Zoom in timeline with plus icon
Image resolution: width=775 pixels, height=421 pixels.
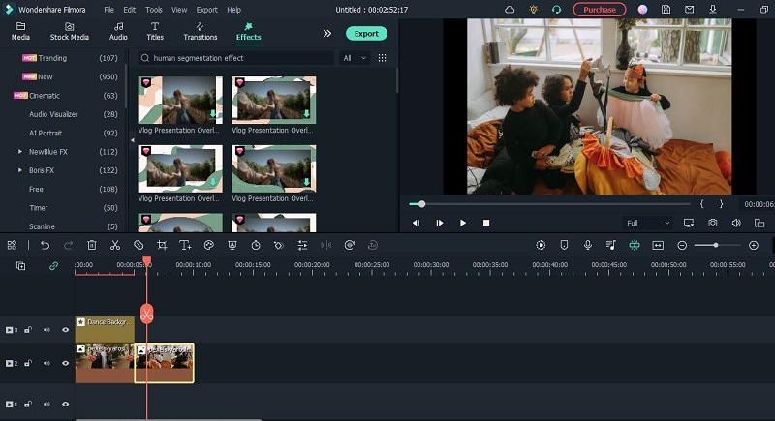pyautogui.click(x=754, y=245)
